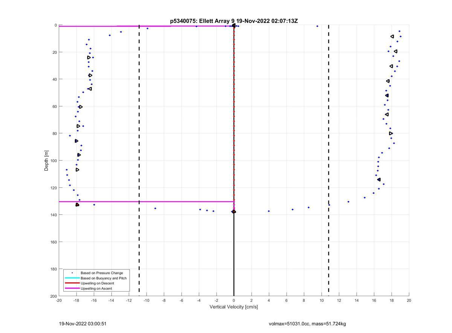
Task: Click the x-axis tick label '-10'
Action: tap(147, 300)
